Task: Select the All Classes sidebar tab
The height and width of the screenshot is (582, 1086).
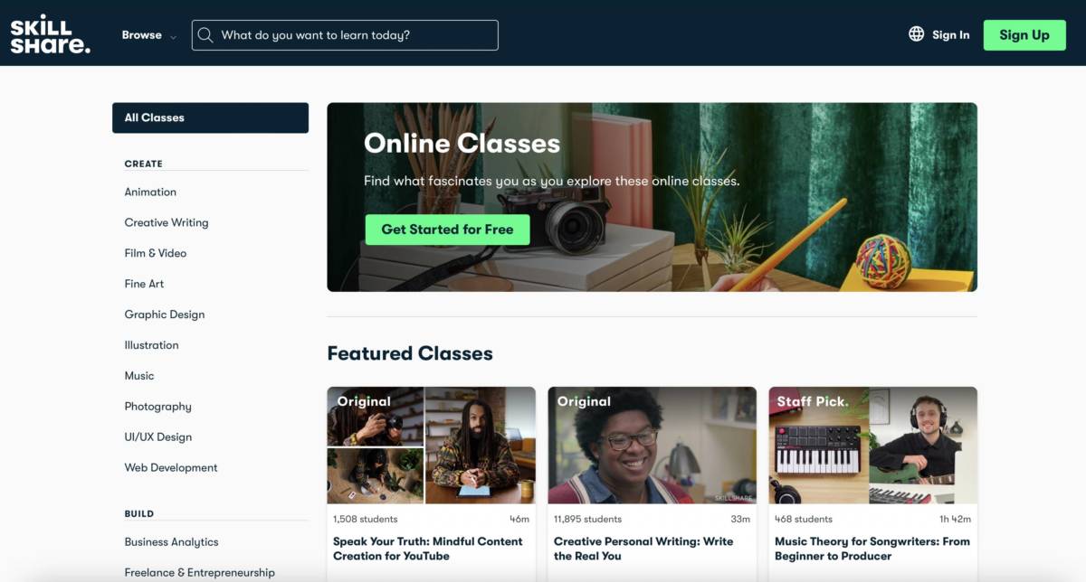Action: [210, 117]
